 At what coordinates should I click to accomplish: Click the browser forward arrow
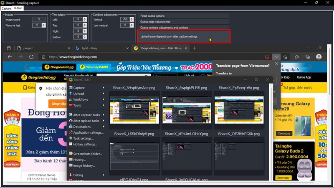pyautogui.click(x=20, y=57)
